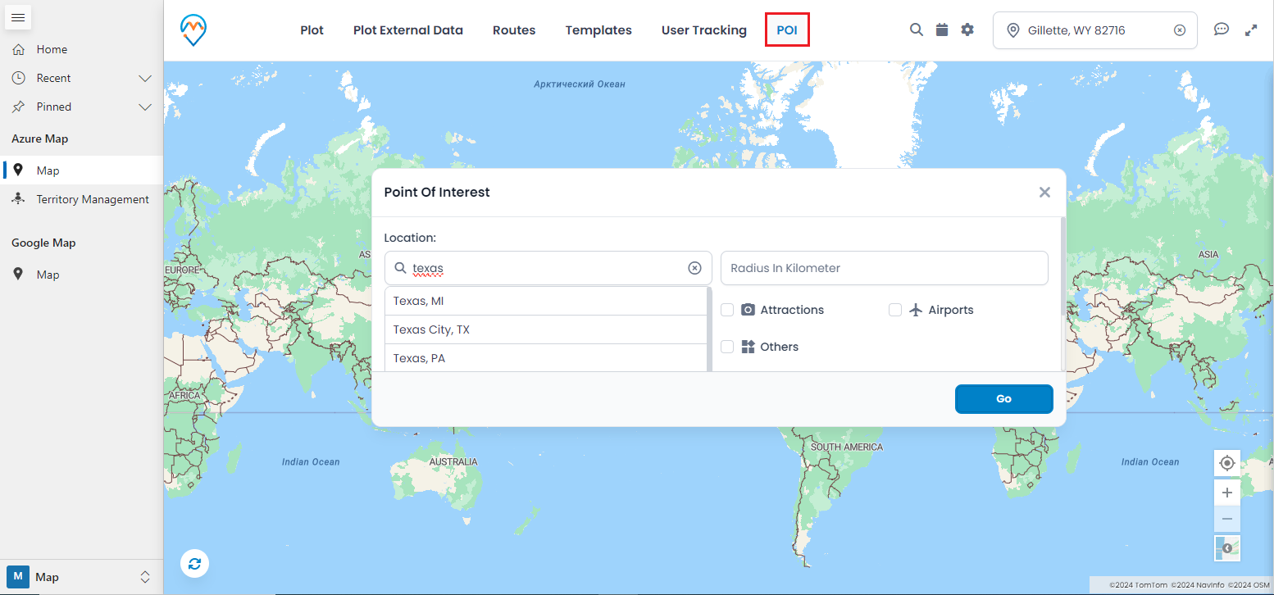Open the hamburger menu icon
This screenshot has height=595, width=1274.
click(18, 17)
